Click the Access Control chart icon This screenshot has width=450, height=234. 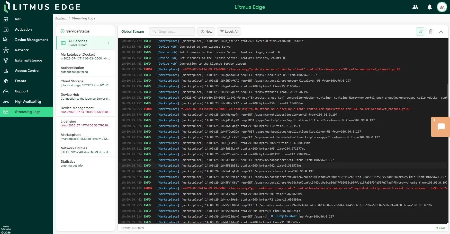(6, 71)
